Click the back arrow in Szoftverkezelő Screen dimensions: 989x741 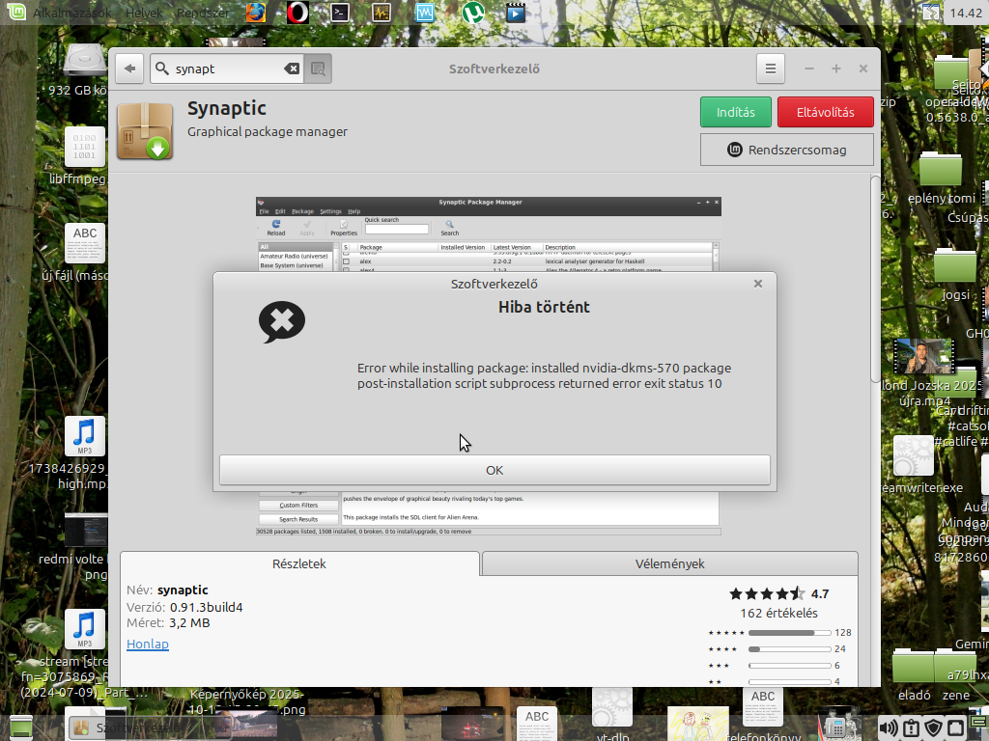tap(130, 69)
